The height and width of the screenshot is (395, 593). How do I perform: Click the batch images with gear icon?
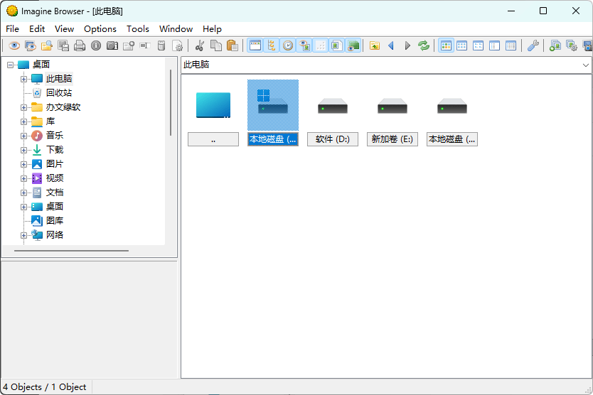click(572, 45)
